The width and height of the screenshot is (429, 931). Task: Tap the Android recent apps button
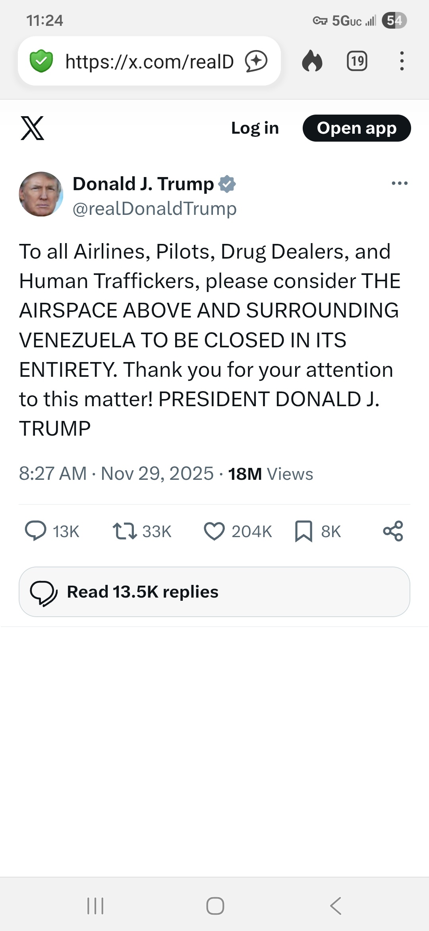point(95,906)
